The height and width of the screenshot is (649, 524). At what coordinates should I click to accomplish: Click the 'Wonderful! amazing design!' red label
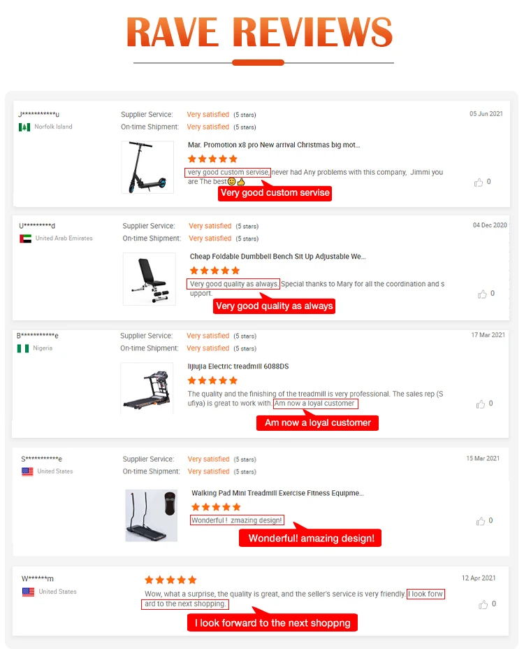coord(311,538)
